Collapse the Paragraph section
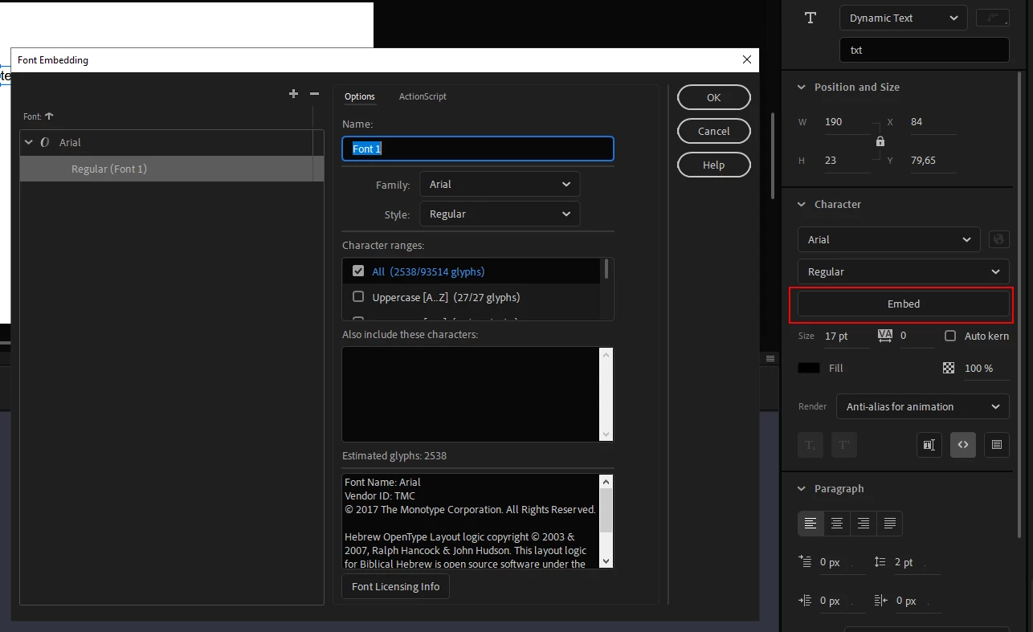The image size is (1033, 632). pyautogui.click(x=801, y=488)
